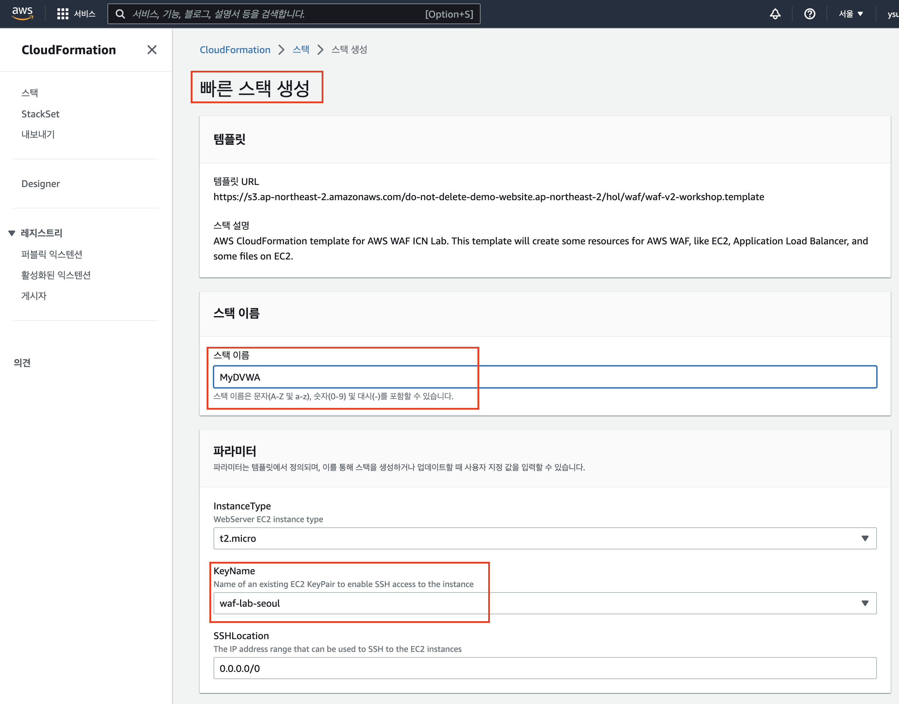Open the 서울 region dropdown
899x704 pixels.
pyautogui.click(x=851, y=14)
